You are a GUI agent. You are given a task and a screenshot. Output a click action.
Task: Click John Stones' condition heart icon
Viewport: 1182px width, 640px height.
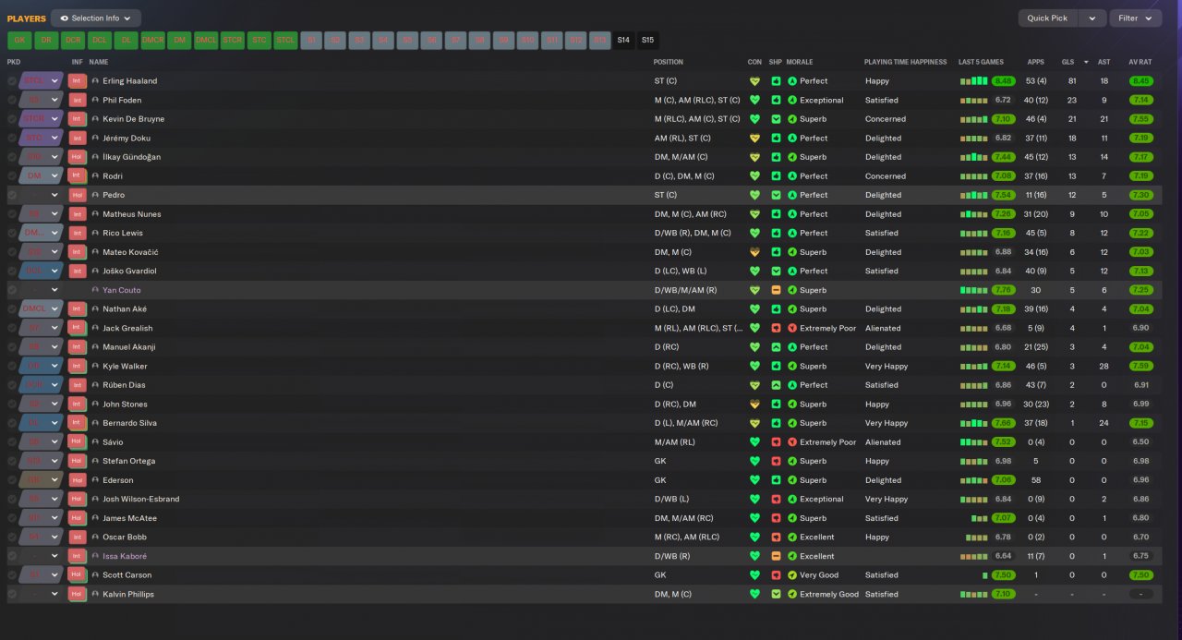click(x=754, y=405)
